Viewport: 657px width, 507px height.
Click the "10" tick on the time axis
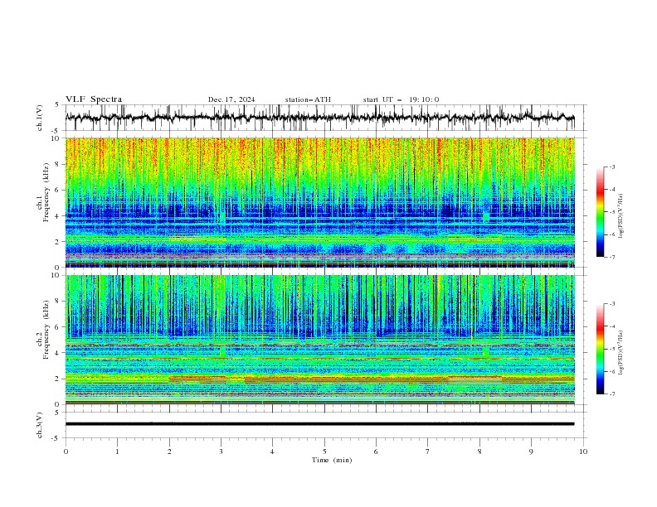coord(583,451)
